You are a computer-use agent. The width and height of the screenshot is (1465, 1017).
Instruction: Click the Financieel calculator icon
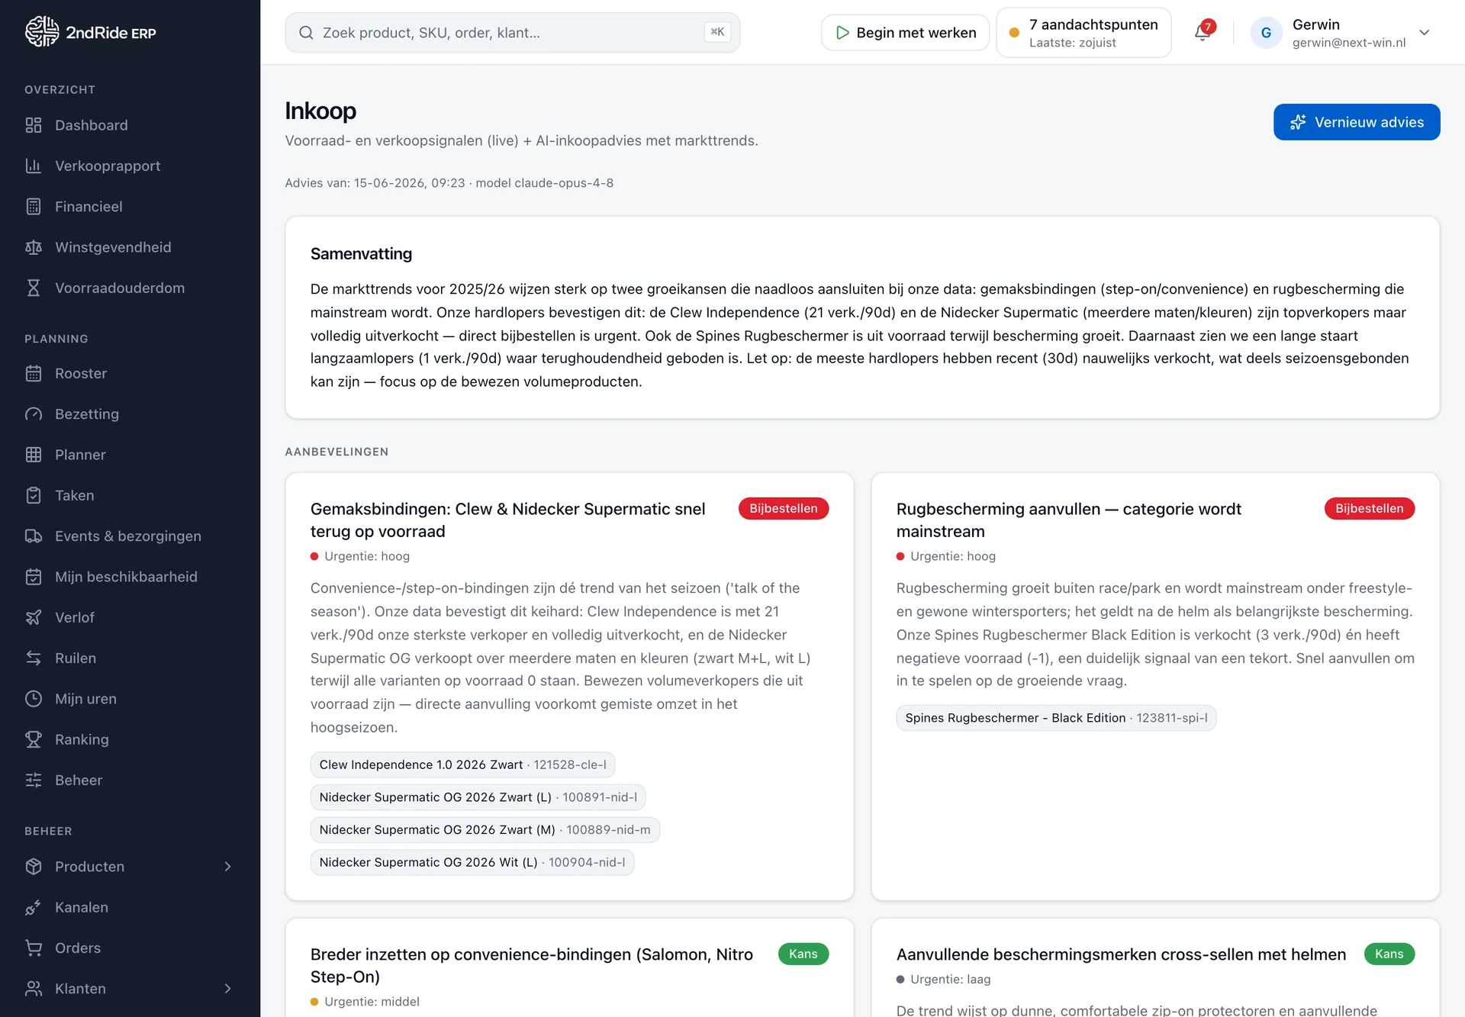(x=34, y=207)
